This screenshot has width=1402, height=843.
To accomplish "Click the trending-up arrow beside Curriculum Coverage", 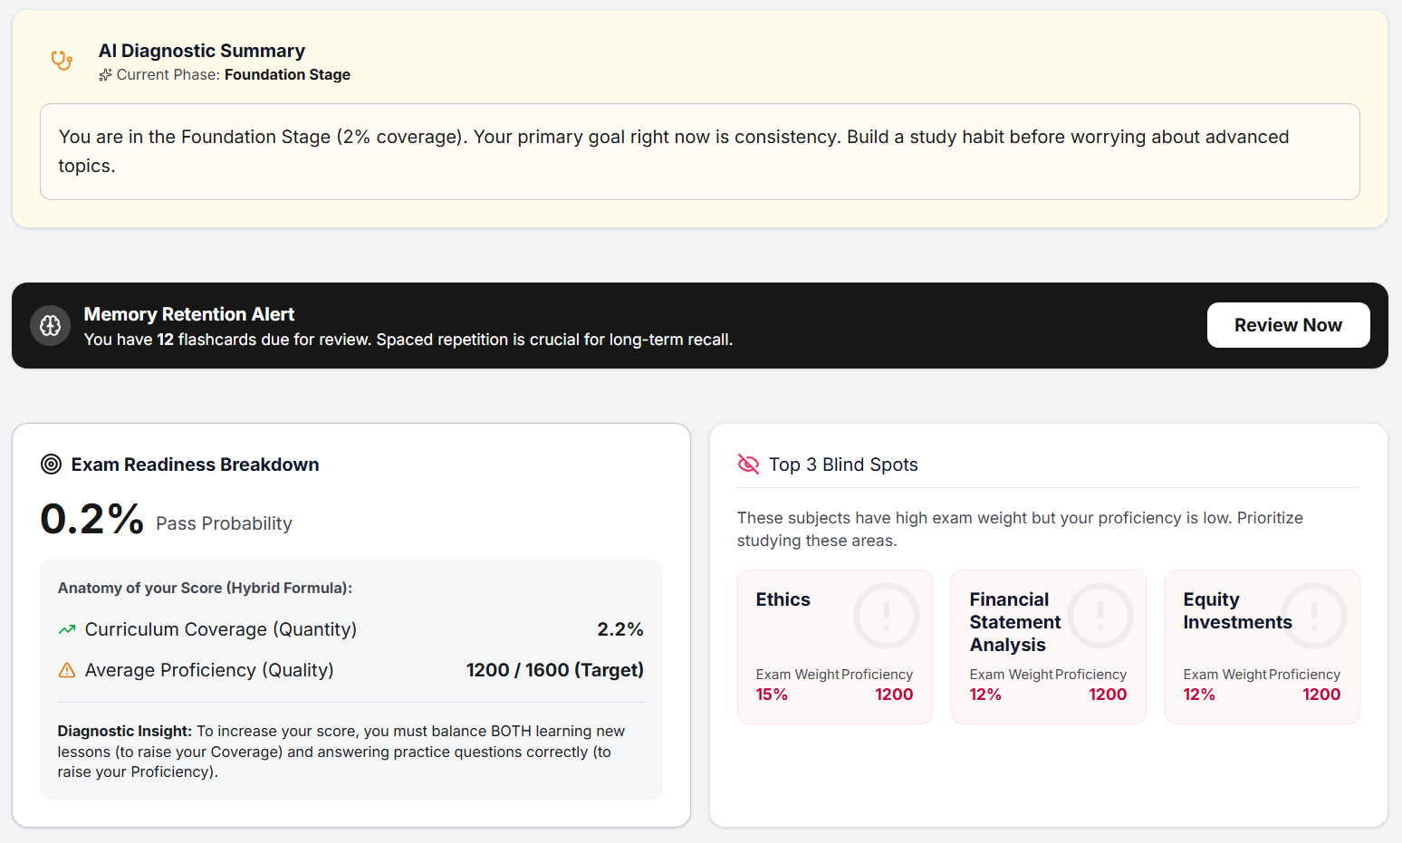I will tap(67, 629).
